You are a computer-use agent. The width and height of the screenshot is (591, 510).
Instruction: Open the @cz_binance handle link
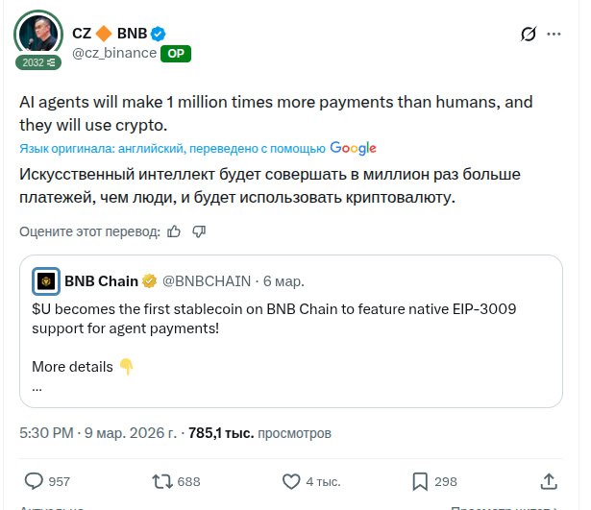[114, 53]
